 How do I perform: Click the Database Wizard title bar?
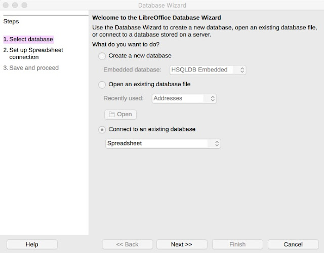pyautogui.click(x=163, y=6)
